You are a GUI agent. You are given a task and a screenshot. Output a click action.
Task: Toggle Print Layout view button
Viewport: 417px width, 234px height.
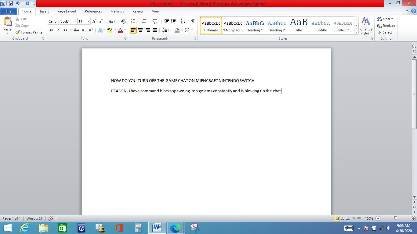click(x=336, y=218)
